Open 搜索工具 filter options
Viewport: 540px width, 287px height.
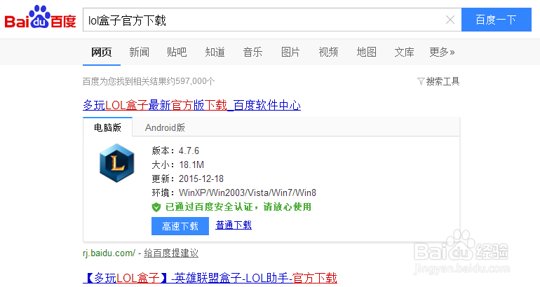pos(438,81)
